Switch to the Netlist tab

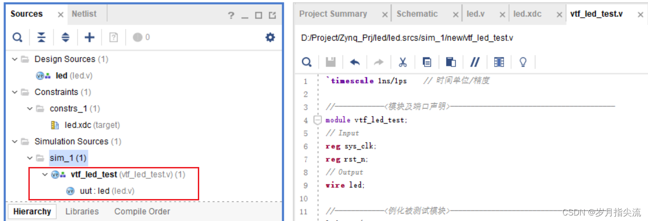pyautogui.click(x=84, y=14)
